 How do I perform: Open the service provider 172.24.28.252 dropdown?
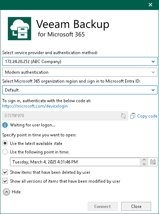pyautogui.click(x=80, y=62)
